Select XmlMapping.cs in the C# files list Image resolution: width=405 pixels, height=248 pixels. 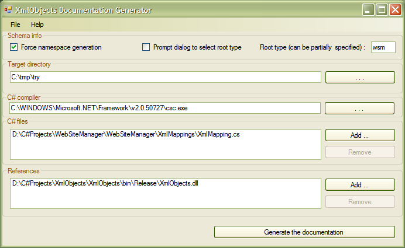pos(126,134)
